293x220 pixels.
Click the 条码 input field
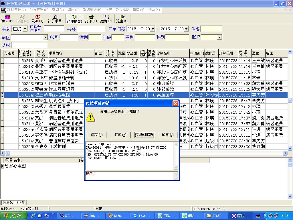29,45
